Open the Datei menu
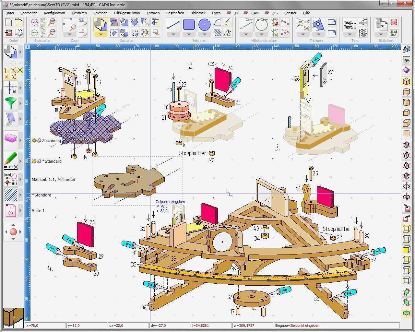Image resolution: width=415 pixels, height=332 pixels. [x=10, y=13]
